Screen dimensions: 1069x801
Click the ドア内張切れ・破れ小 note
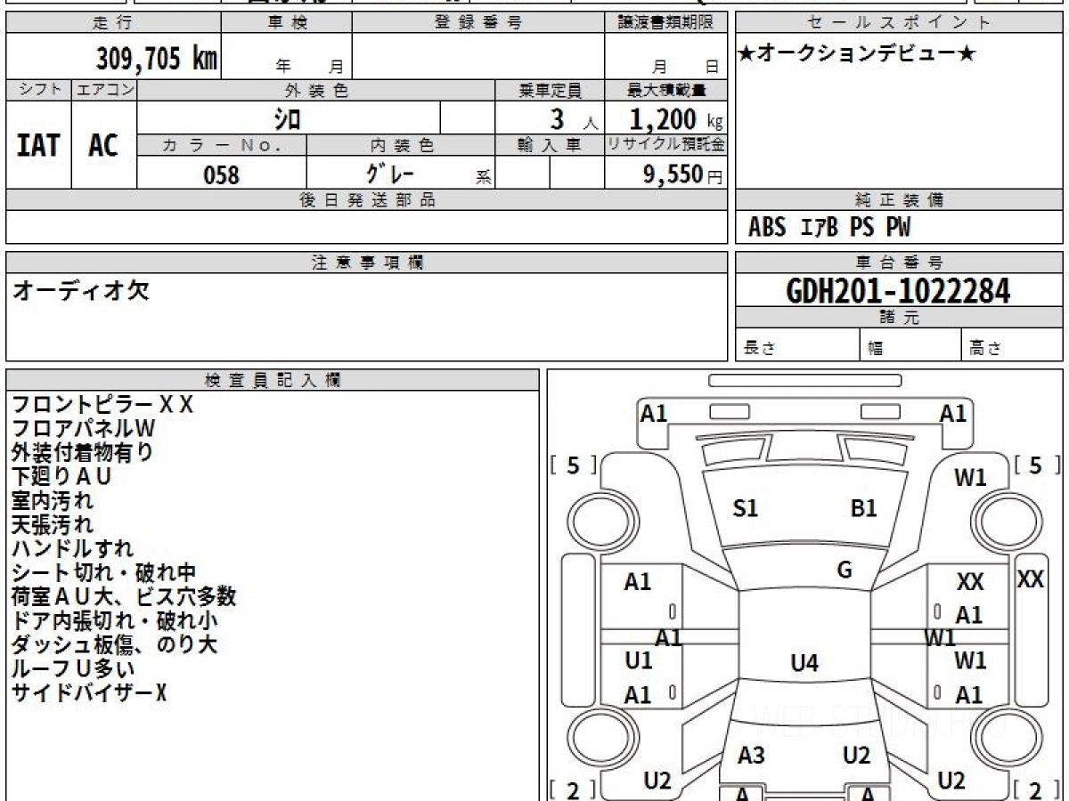(x=114, y=620)
